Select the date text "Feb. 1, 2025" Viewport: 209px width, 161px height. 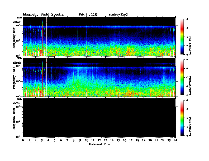click(88, 15)
